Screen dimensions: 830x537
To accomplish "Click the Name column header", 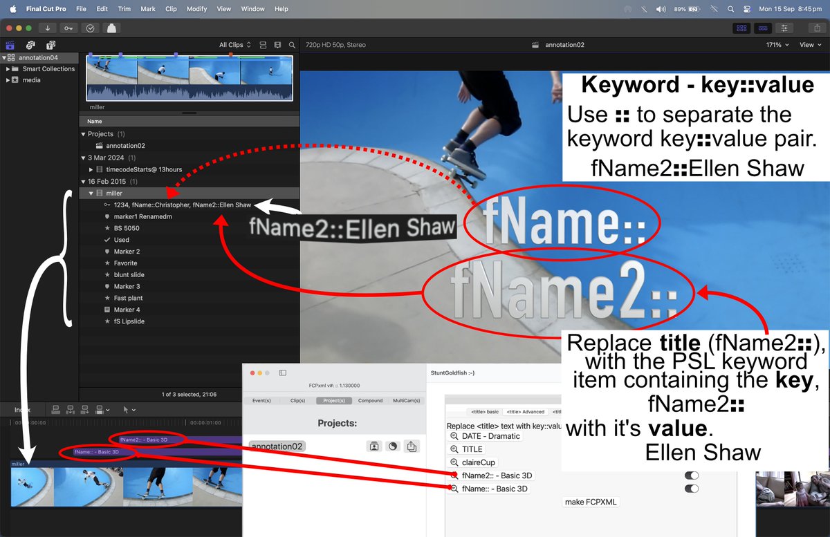I will [190, 121].
